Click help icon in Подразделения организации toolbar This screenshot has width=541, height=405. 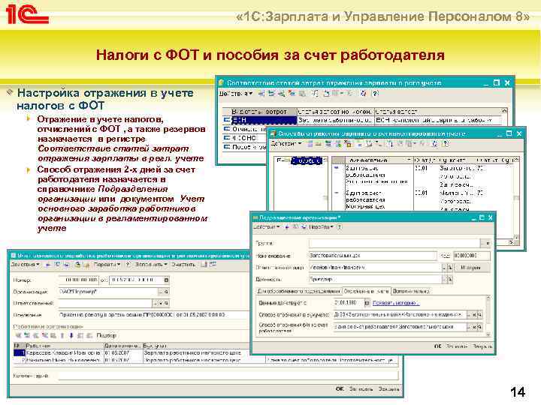coord(340,227)
